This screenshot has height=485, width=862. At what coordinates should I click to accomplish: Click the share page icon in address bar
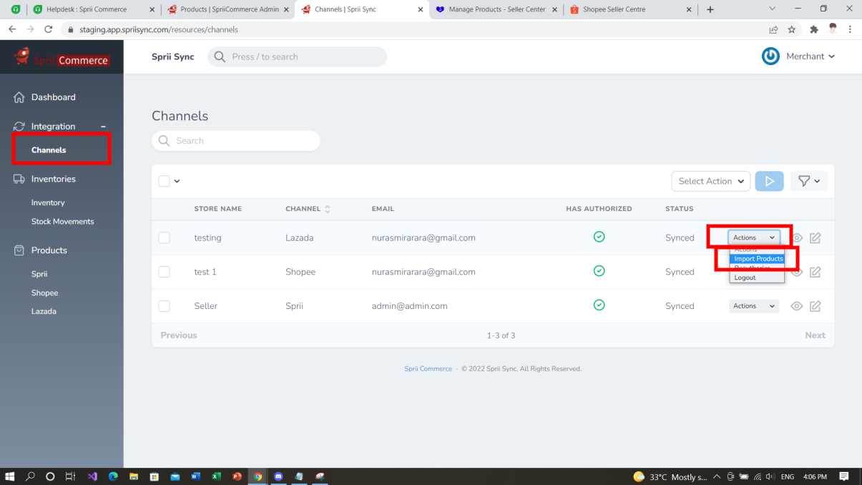click(773, 29)
